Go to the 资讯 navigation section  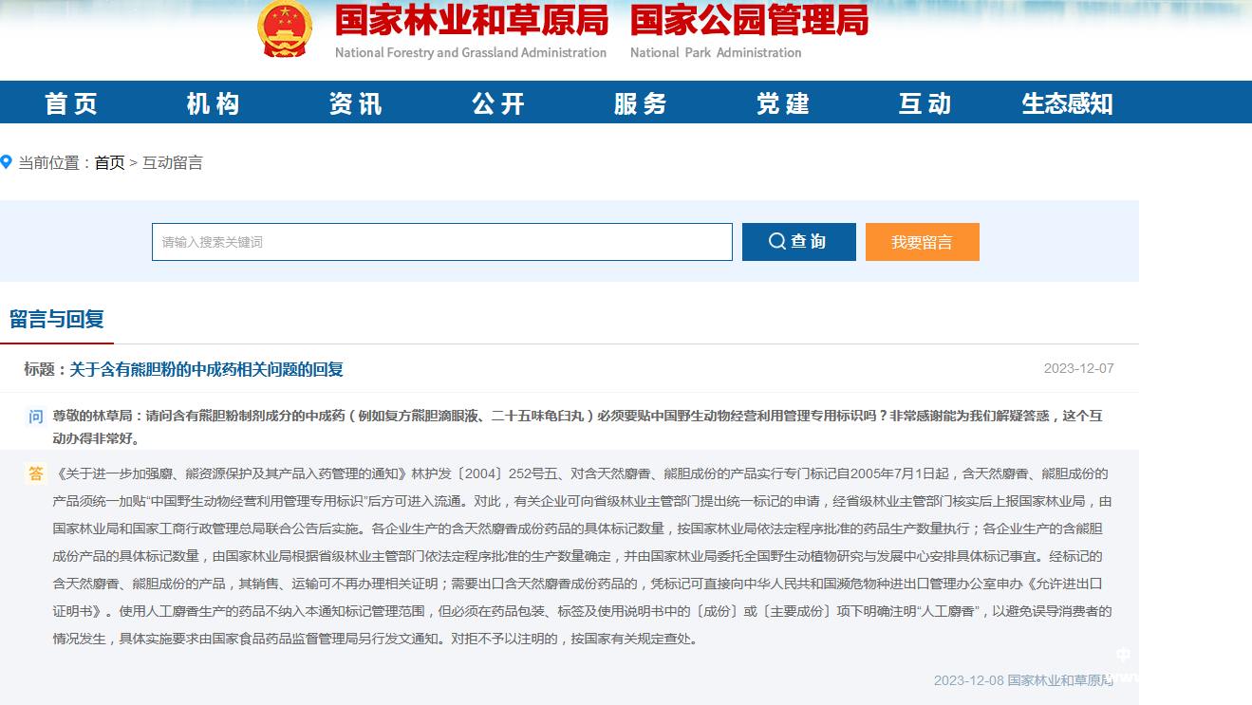pyautogui.click(x=356, y=103)
